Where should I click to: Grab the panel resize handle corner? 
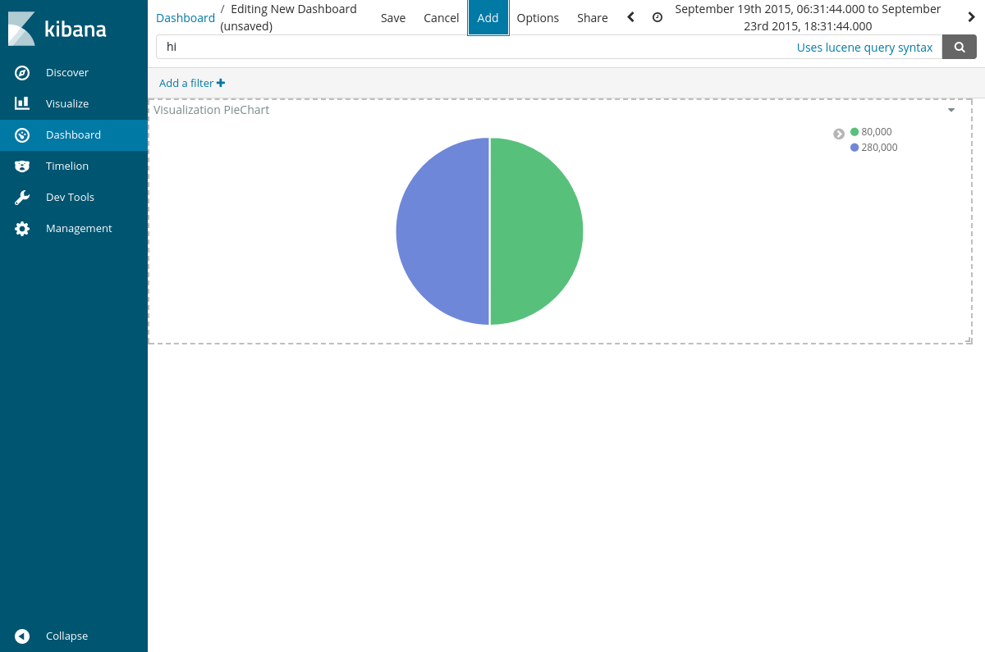click(x=969, y=340)
